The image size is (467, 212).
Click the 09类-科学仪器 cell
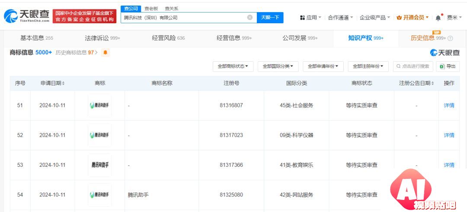tap(296, 135)
